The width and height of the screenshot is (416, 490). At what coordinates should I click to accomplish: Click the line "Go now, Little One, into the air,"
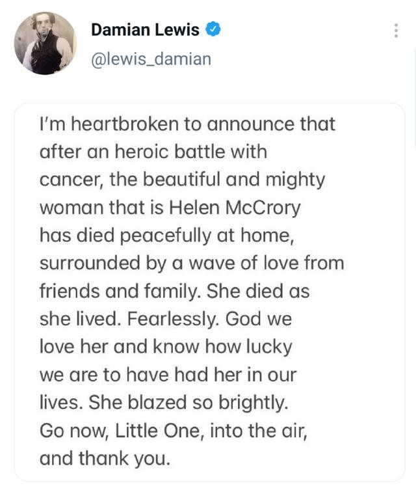(172, 431)
